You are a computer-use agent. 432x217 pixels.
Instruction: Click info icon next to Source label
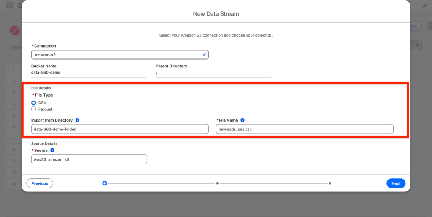coord(52,150)
